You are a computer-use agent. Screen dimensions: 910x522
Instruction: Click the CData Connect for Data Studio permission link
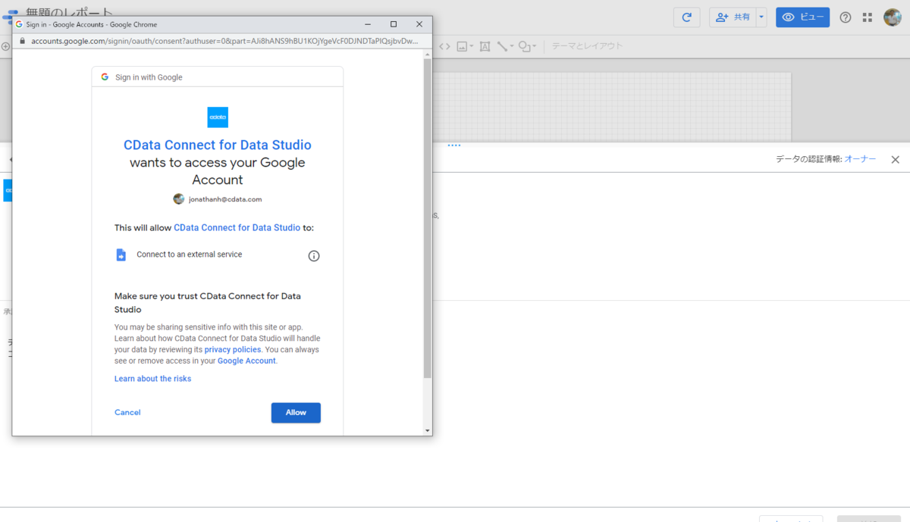[x=237, y=227]
